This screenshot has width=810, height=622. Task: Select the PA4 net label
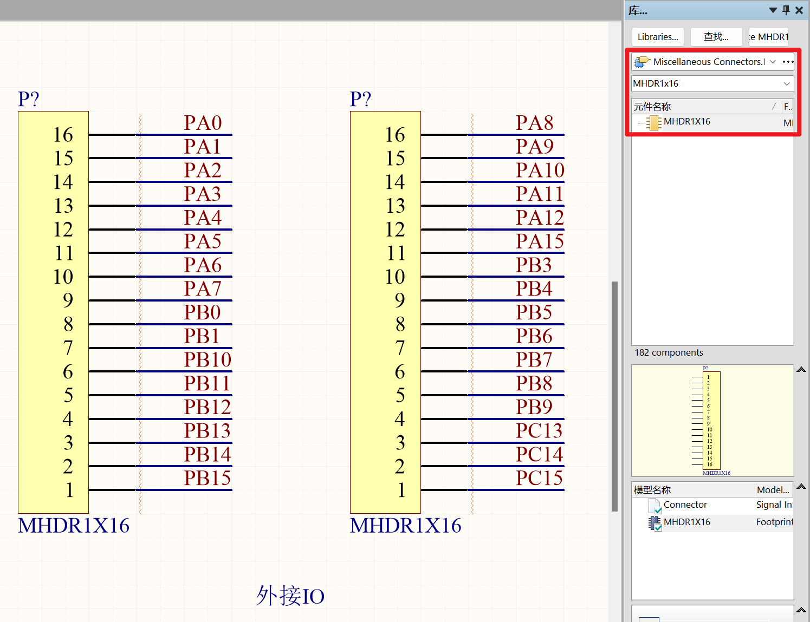[203, 218]
